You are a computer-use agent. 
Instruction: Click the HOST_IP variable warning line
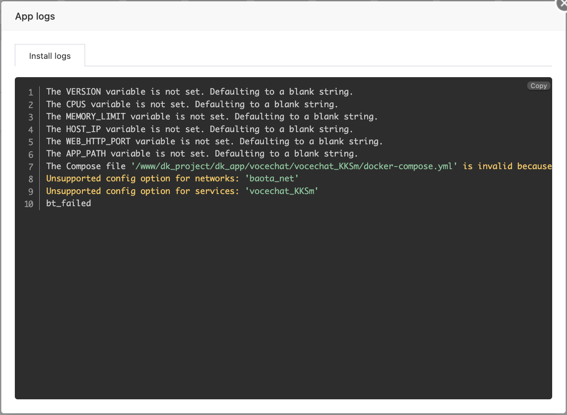point(199,129)
